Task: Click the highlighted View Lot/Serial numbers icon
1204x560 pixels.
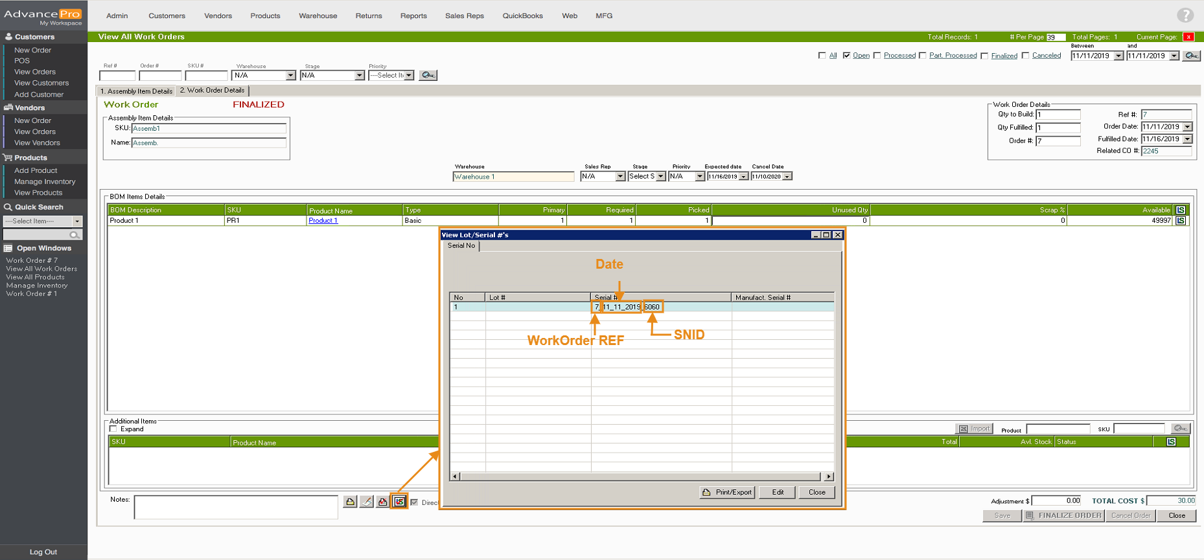Action: click(400, 502)
